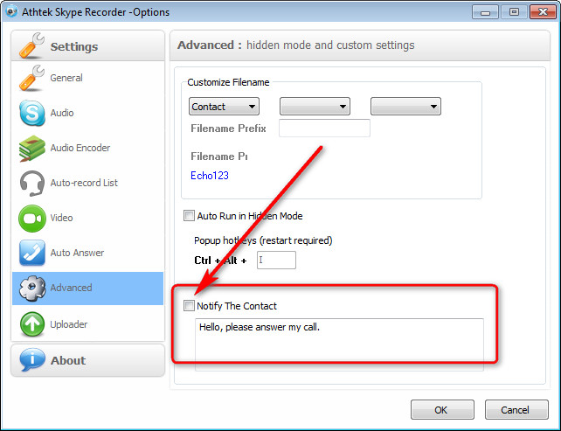Click the Customize Filename group label

click(x=228, y=82)
